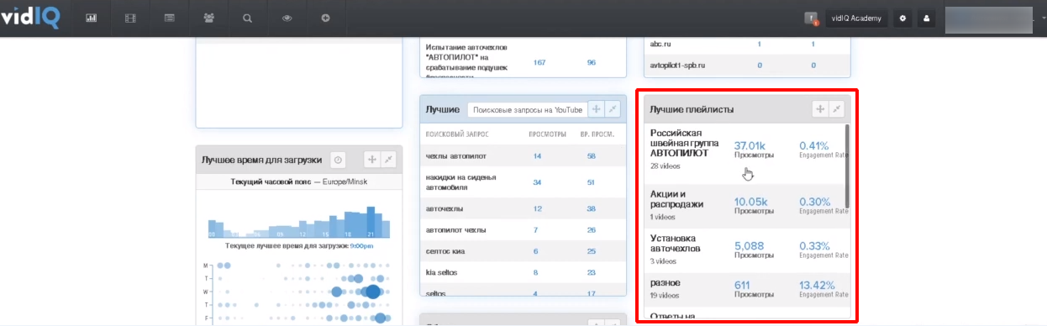
Task: Click the Поисковый запрос column header
Action: point(457,134)
